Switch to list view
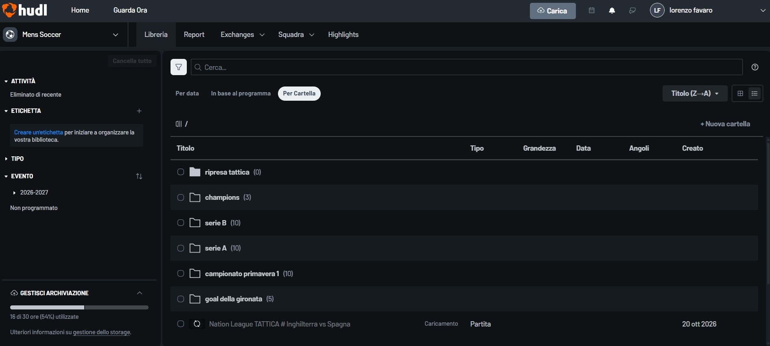The image size is (770, 346). [755, 93]
